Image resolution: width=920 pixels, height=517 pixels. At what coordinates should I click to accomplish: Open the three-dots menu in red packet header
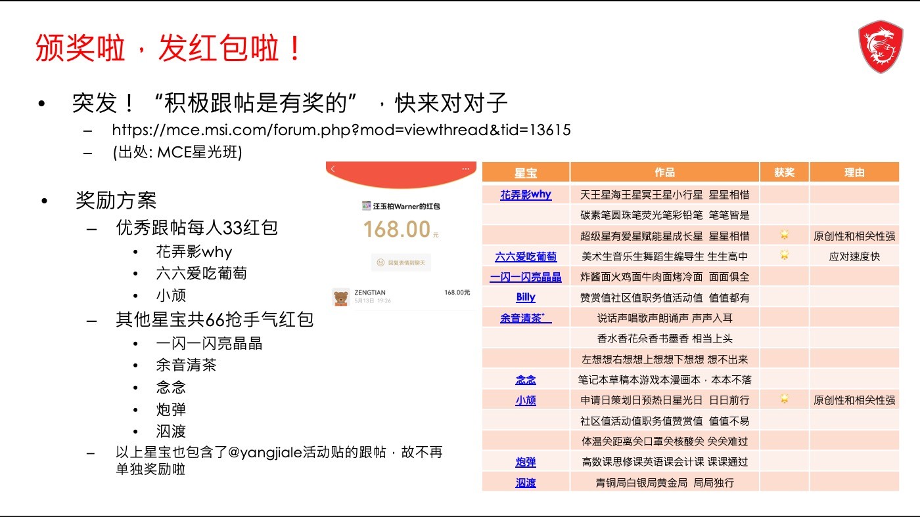pyautogui.click(x=466, y=169)
